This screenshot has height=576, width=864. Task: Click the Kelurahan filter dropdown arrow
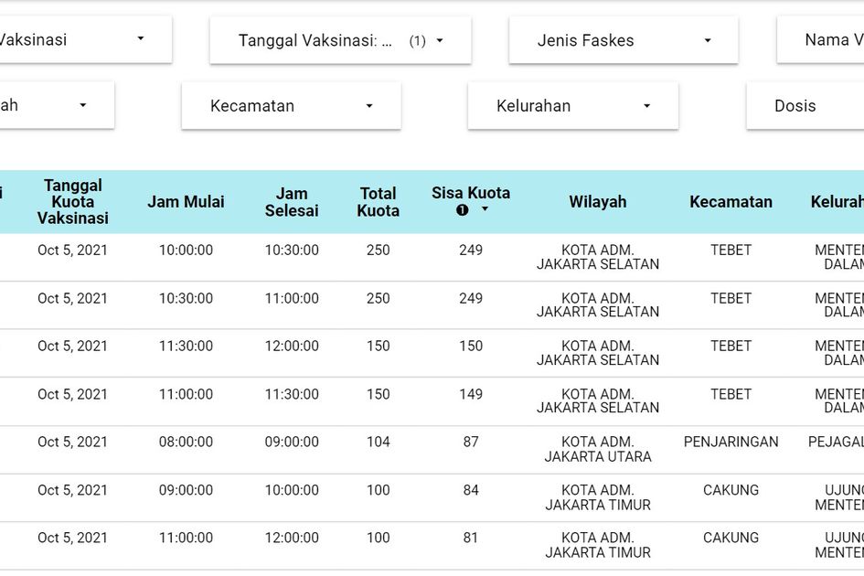click(x=646, y=106)
